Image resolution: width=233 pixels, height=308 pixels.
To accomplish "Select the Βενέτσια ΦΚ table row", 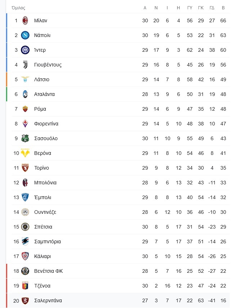I will (118, 271).
